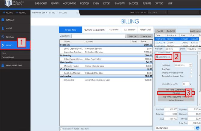Select the Billing dollar sign icon
Image resolution: width=201 pixels, height=131 pixels.
(3, 45)
